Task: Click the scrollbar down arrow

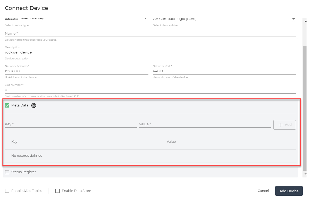Action: [x=305, y=174]
